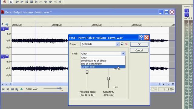This screenshot has height=109, width=194.
Task: Toggle the channel 2 button in data window
Action: click(3, 57)
